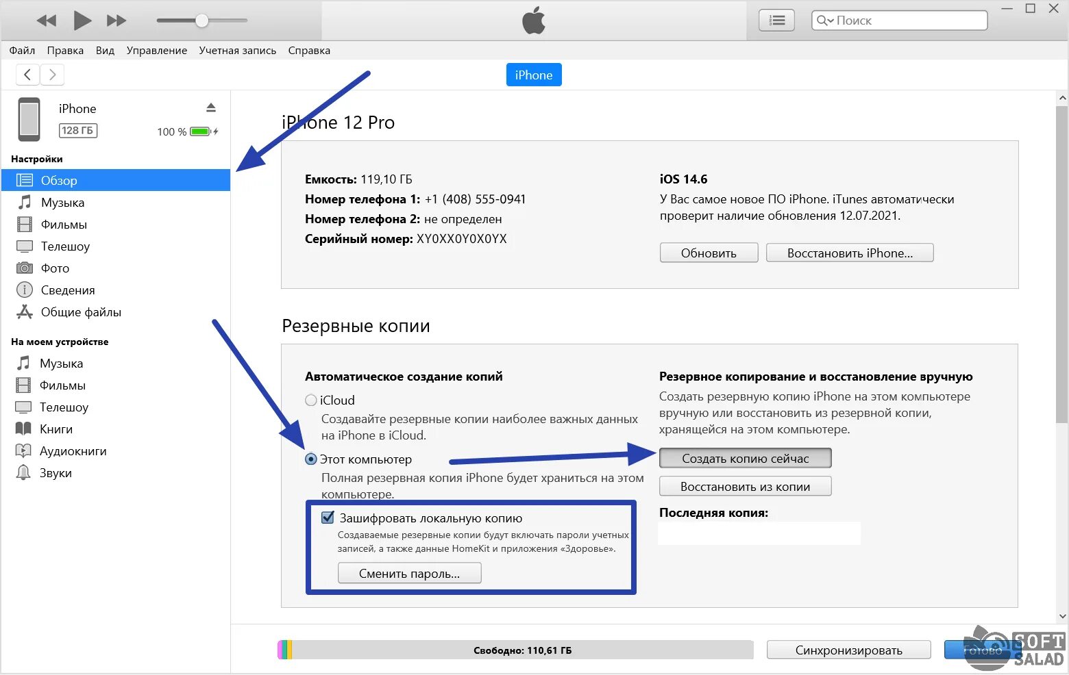Image resolution: width=1069 pixels, height=675 pixels.
Task: Click the serial number XY0XX0Y0X0YX
Action: pyautogui.click(x=462, y=239)
